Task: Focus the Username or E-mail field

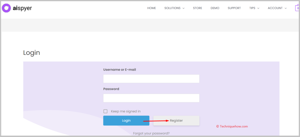Action: coord(151,79)
